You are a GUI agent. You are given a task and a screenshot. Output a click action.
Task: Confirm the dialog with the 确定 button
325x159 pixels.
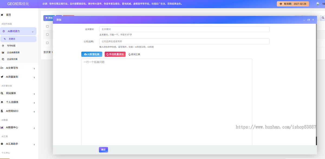(103, 150)
